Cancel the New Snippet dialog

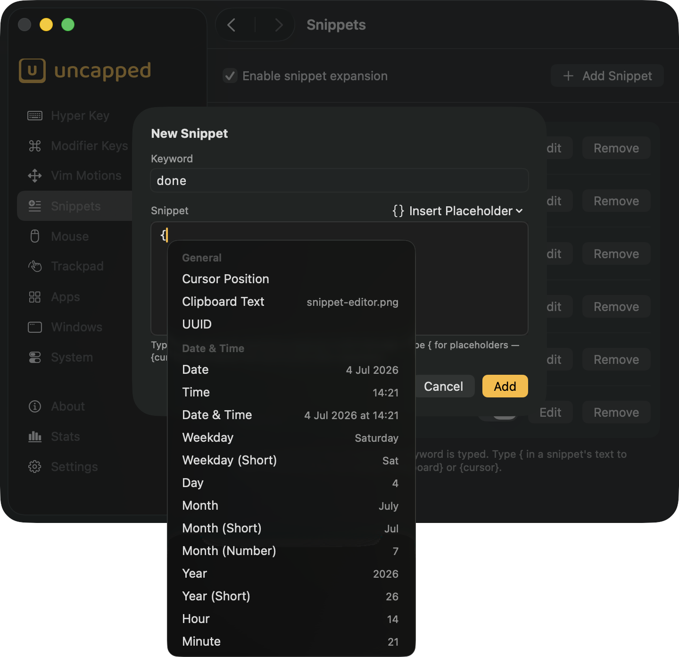point(443,386)
